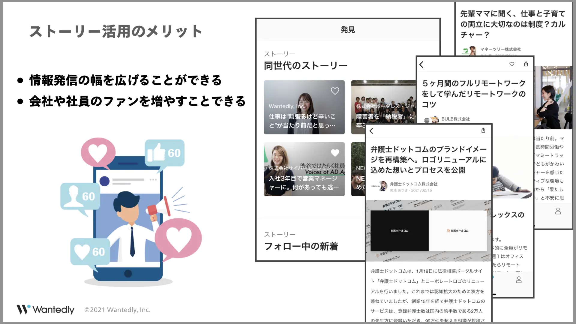Screen dimensions: 576x324
Task: Open the 障害者を「納税者」に story card
Action: 383,102
